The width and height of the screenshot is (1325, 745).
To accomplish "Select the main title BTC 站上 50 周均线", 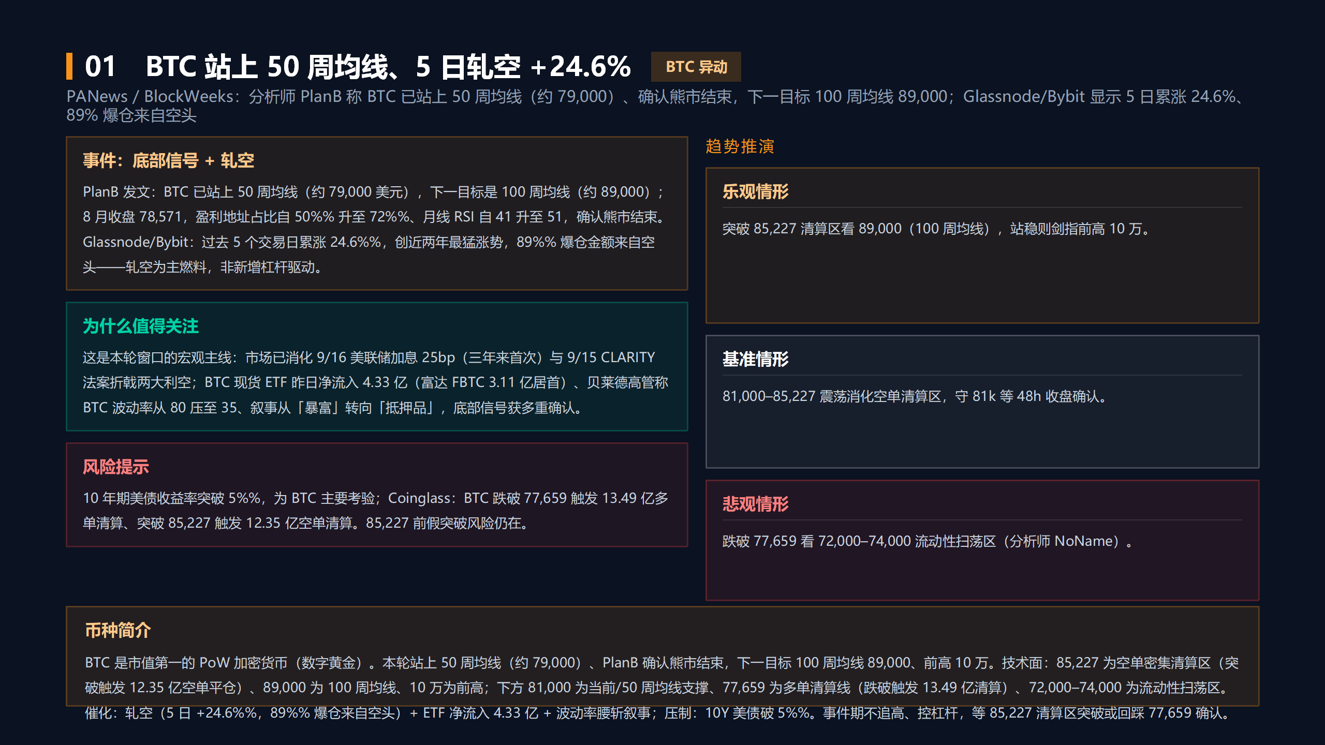I will 388,67.
